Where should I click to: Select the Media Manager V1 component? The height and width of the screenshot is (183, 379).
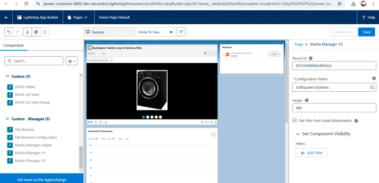pos(30,153)
